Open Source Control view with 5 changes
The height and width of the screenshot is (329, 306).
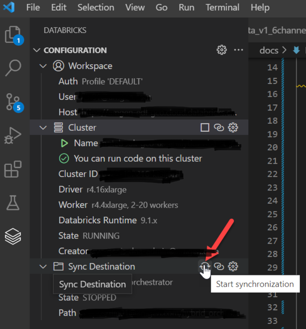point(13,101)
